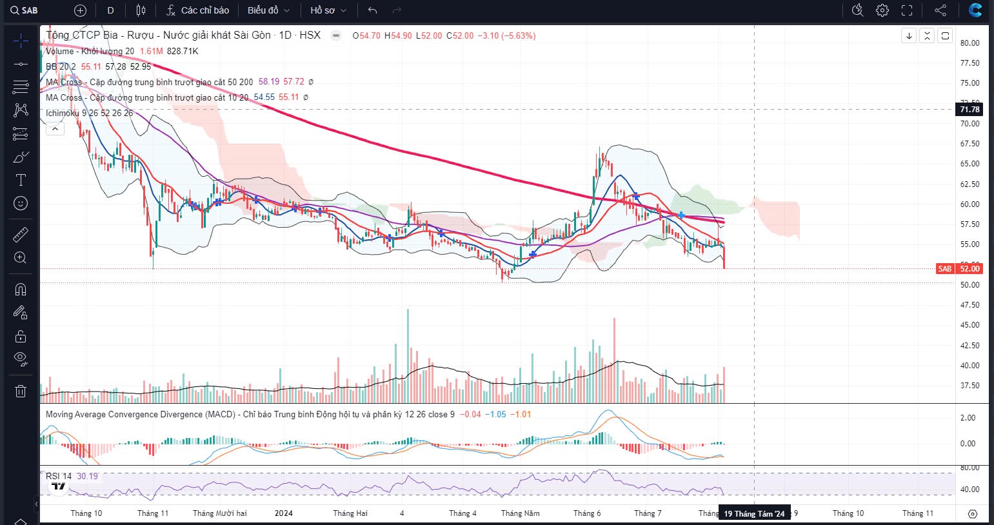
Task: Select the forecasting and measurement tool
Action: [21, 134]
